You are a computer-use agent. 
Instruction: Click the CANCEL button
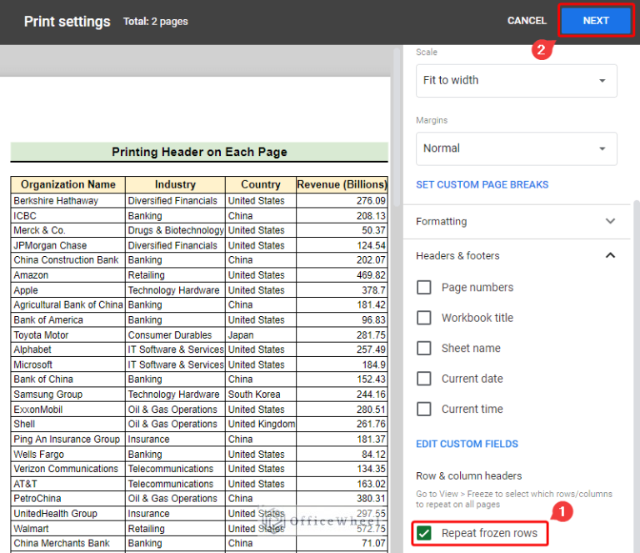[527, 21]
